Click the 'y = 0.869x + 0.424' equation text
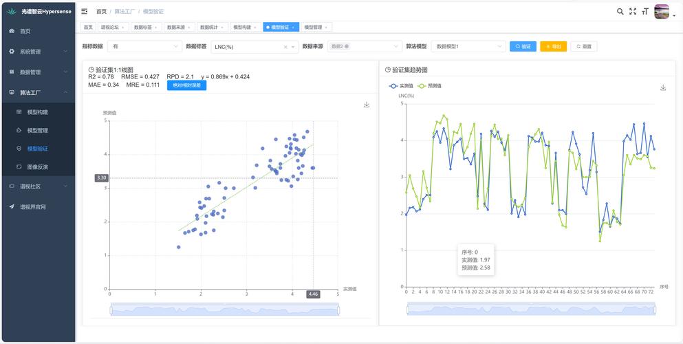Viewport: 683px width, 344px height. pos(225,76)
